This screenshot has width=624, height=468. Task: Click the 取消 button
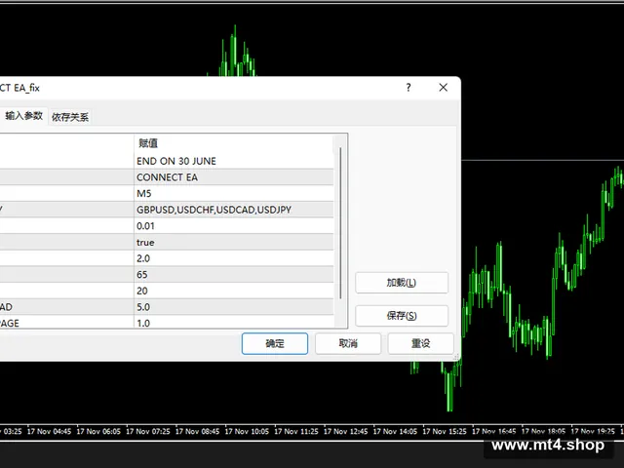pyautogui.click(x=348, y=343)
